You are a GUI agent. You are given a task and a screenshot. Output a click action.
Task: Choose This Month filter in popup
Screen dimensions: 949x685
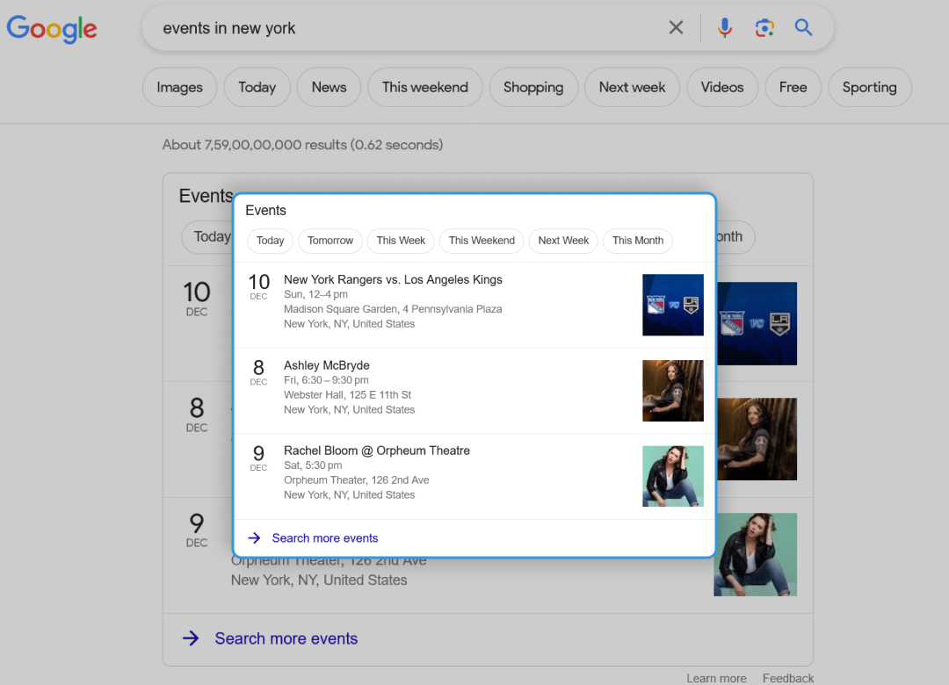point(638,241)
